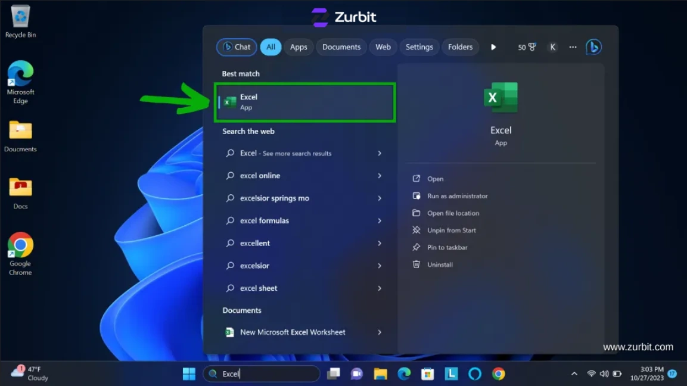Click the Bing icon in search panel
The width and height of the screenshot is (687, 386).
(x=593, y=47)
